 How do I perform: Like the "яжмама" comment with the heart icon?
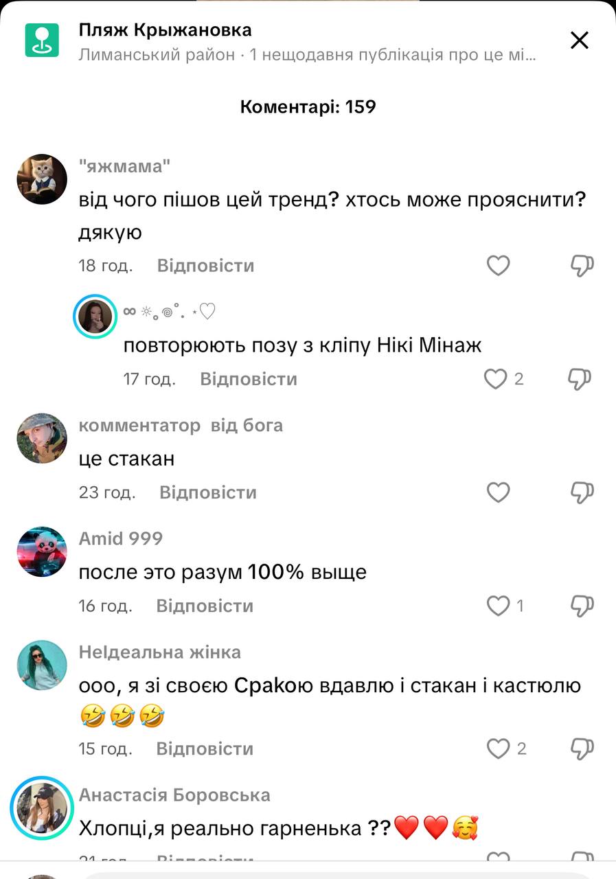[x=499, y=266]
